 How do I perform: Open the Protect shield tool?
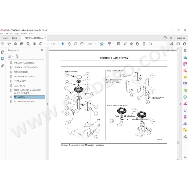(x=185, y=110)
